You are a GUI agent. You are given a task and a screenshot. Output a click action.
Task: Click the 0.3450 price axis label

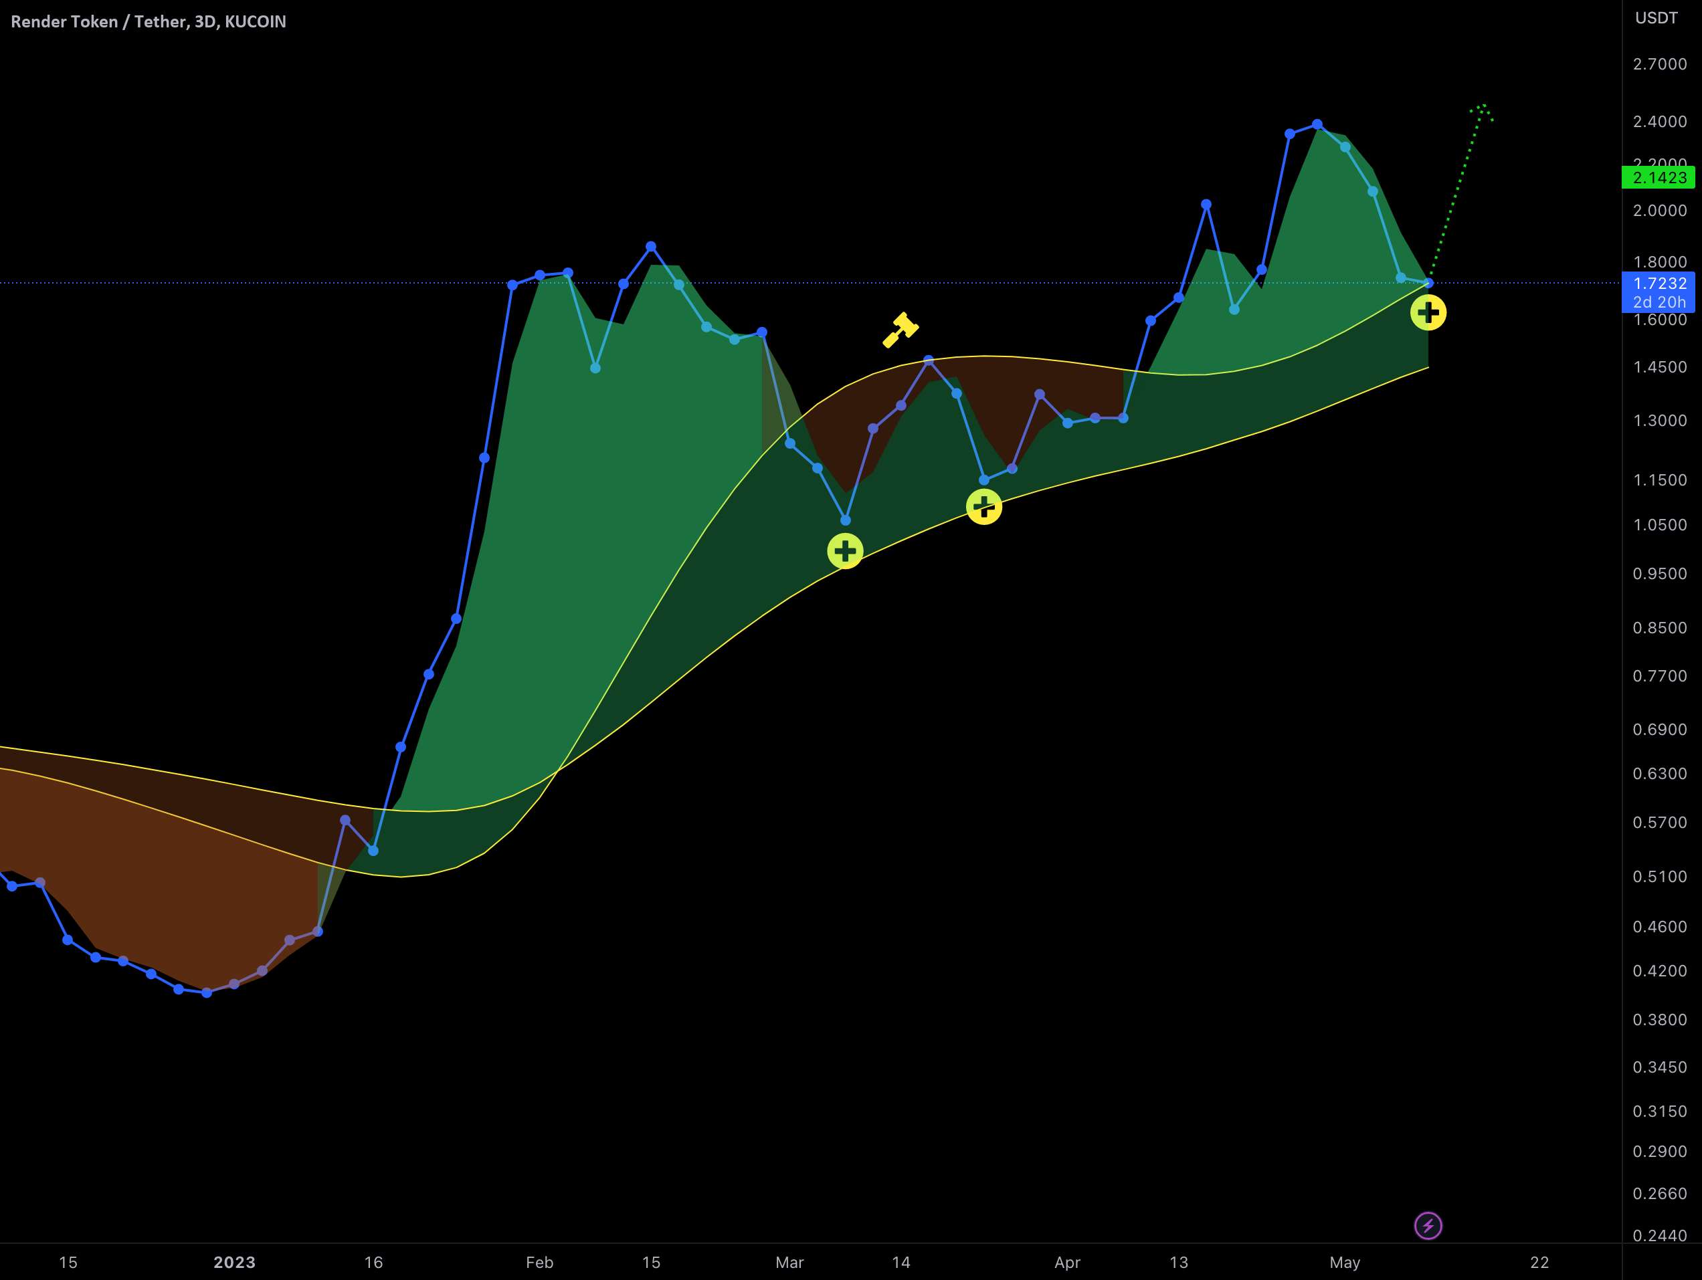click(1660, 1067)
